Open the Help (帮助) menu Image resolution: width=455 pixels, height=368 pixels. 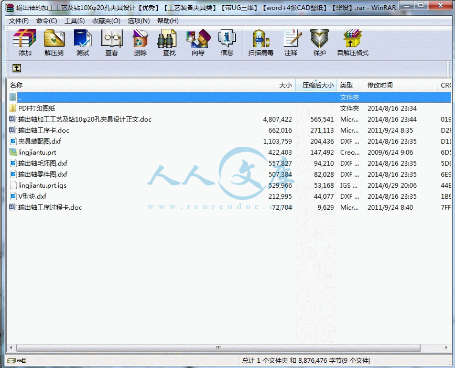click(x=168, y=21)
